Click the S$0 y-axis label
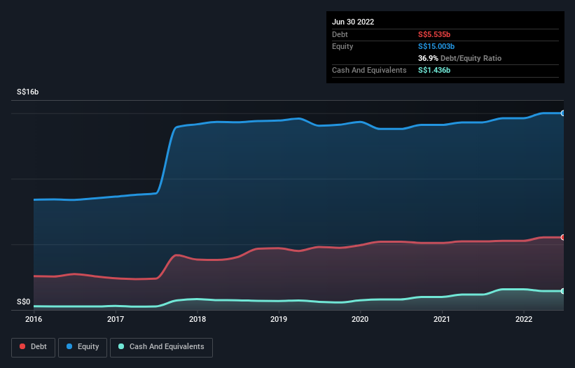575x368 pixels. tap(24, 302)
